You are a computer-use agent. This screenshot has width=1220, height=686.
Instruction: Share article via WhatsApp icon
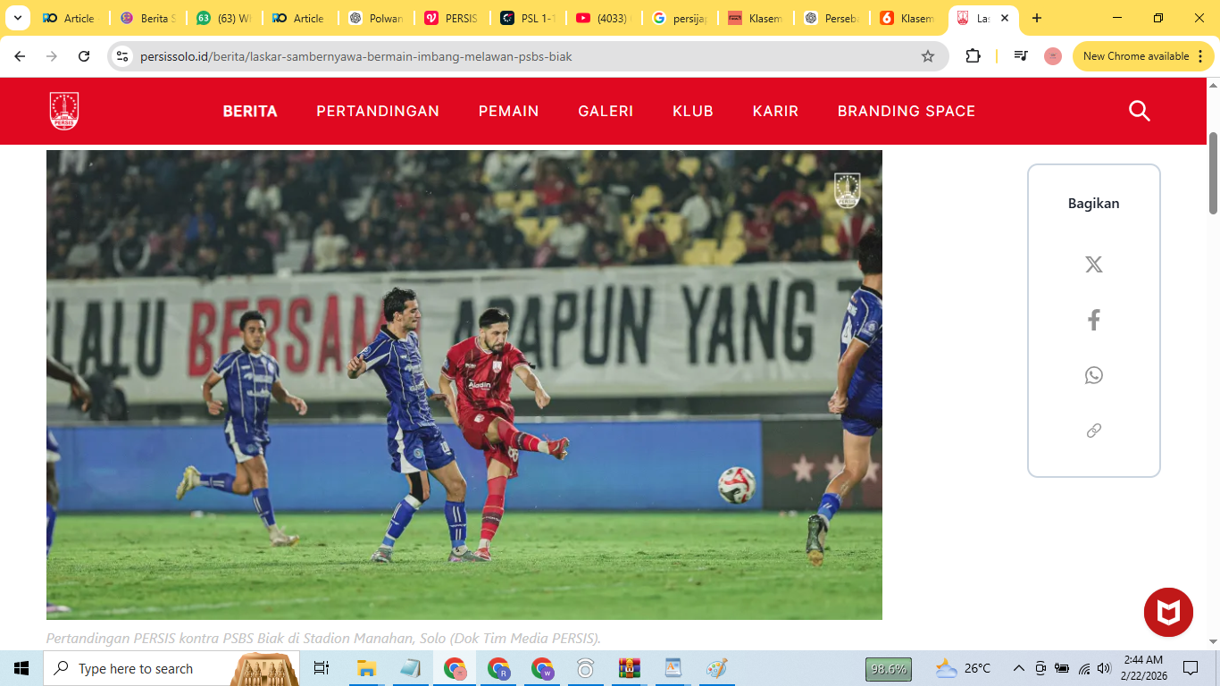click(1093, 375)
